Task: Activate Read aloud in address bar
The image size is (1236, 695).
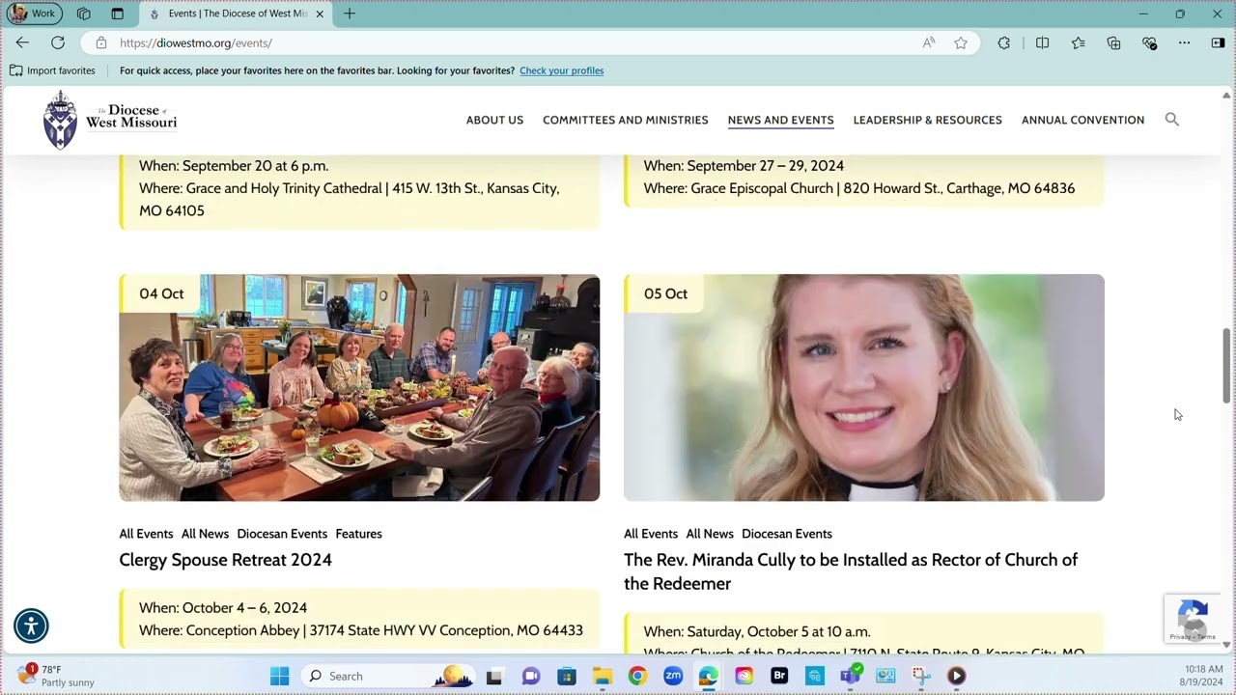Action: 929,42
